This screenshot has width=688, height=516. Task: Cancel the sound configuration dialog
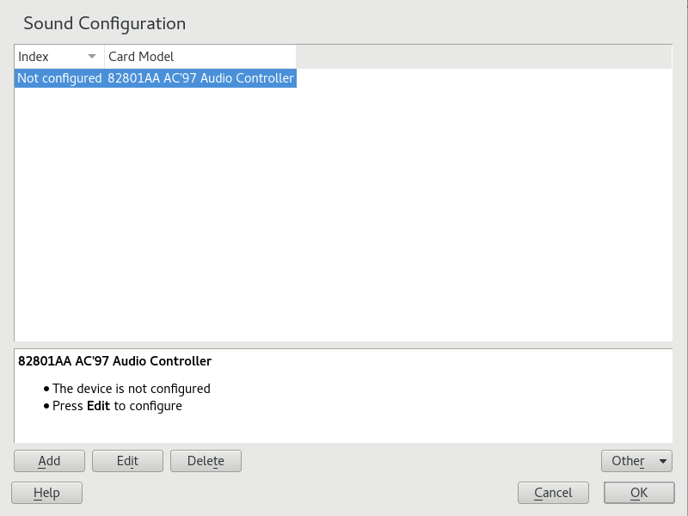553,493
